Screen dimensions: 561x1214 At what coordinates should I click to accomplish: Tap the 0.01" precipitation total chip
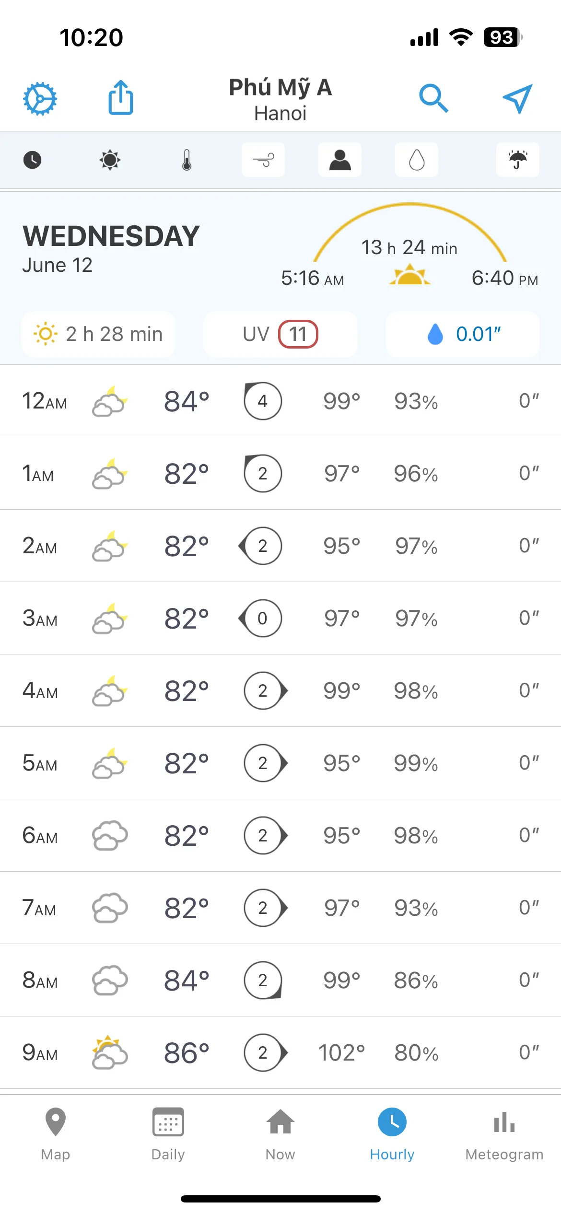click(x=463, y=334)
